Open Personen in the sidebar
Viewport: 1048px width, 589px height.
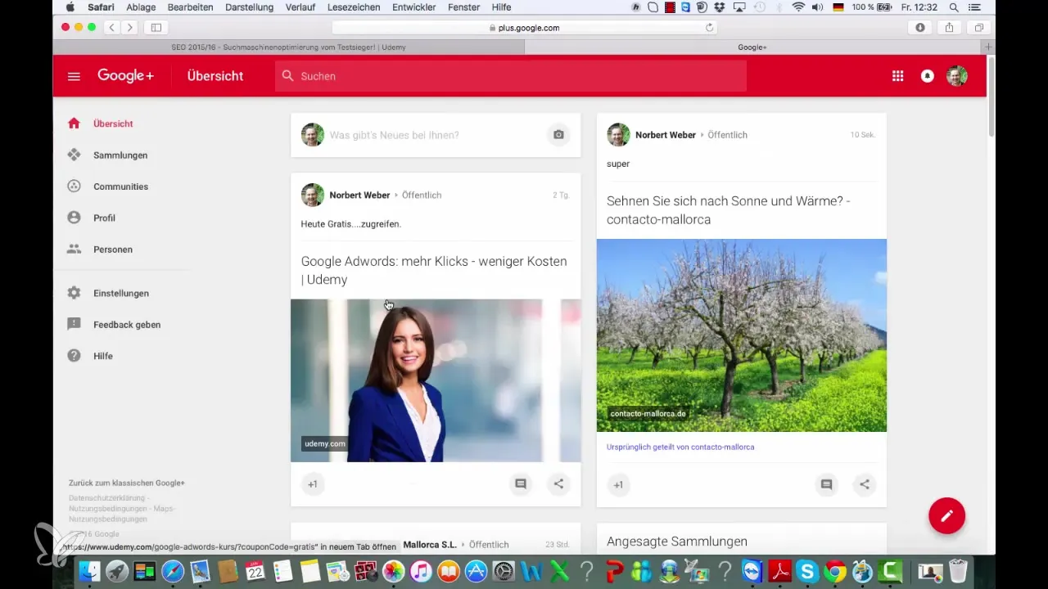coord(113,250)
